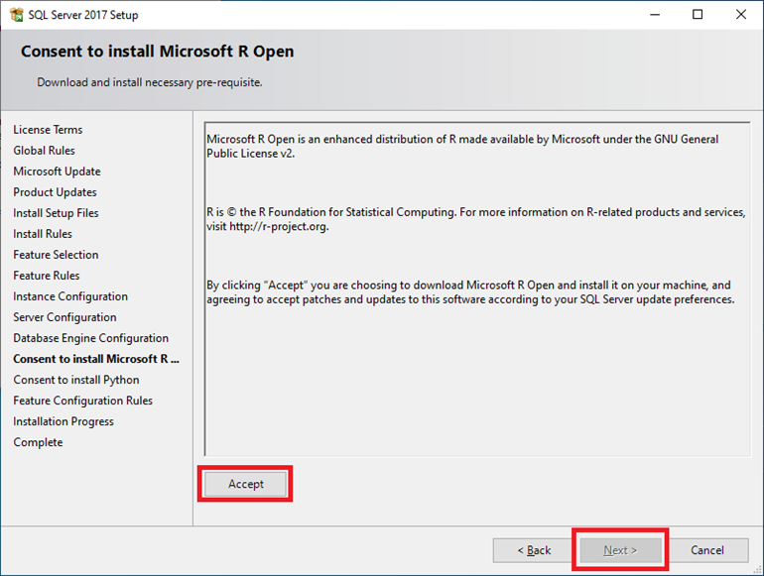Maximize the setup window
This screenshot has height=576, width=764.
[698, 15]
